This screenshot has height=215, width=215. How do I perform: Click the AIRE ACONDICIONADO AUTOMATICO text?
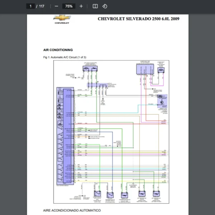click(72, 210)
